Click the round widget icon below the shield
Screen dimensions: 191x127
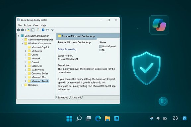click(163, 101)
